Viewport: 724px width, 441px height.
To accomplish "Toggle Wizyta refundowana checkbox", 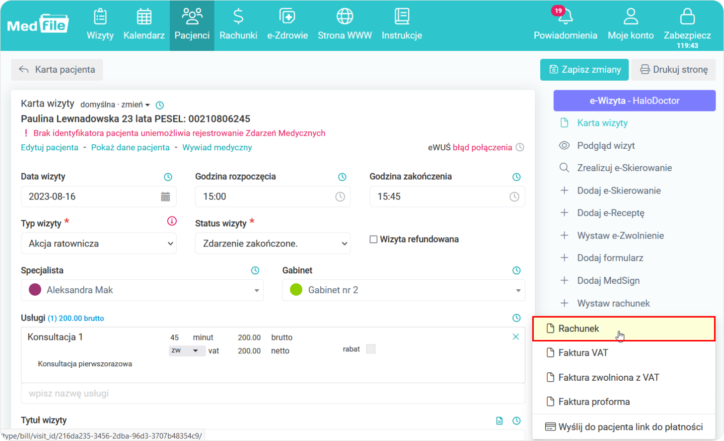I will (373, 239).
